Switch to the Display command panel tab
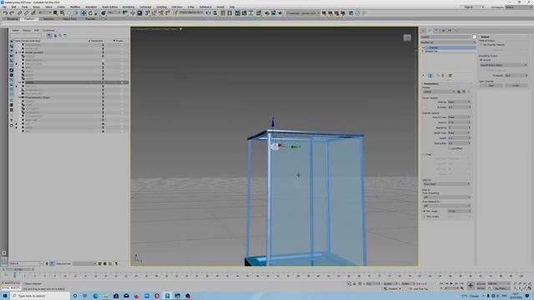Viewport: 534px width, 300px height. (x=450, y=30)
